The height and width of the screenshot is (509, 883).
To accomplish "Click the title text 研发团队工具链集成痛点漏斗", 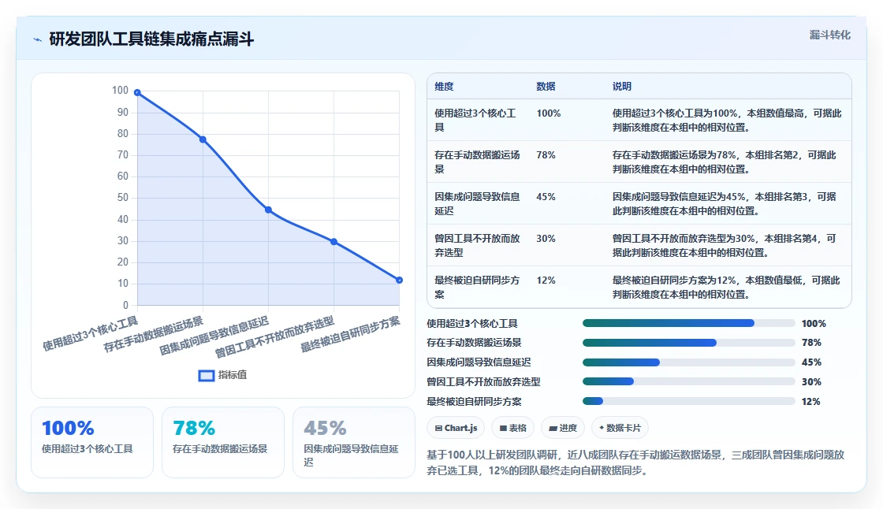I will click(151, 39).
